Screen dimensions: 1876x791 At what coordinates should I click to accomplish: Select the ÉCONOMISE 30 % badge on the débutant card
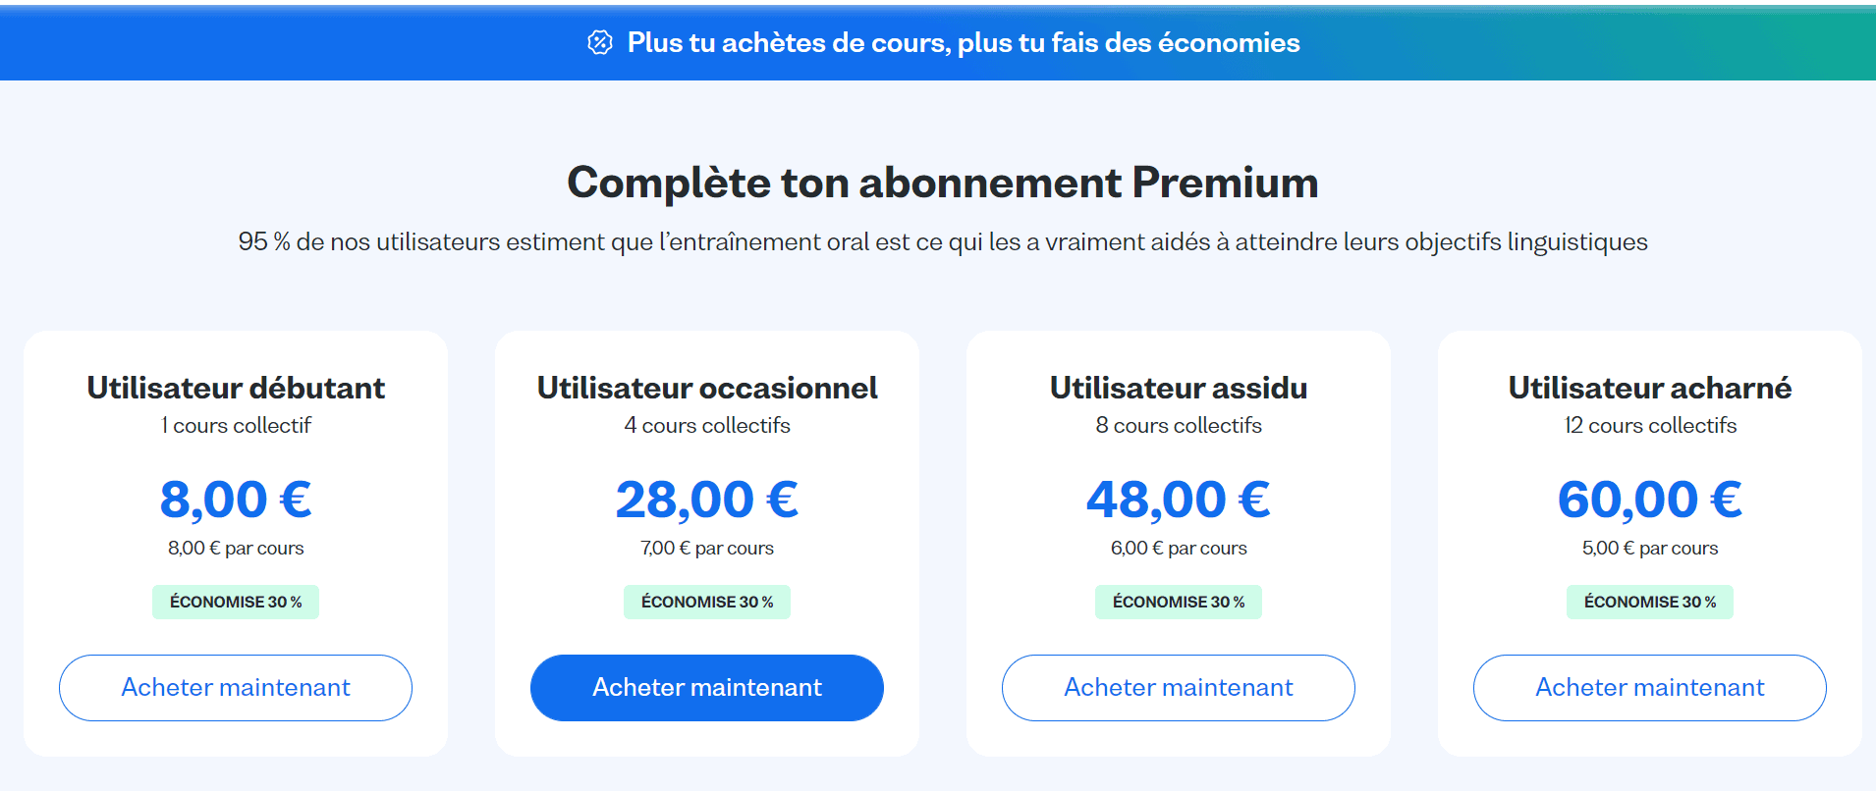pyautogui.click(x=236, y=602)
